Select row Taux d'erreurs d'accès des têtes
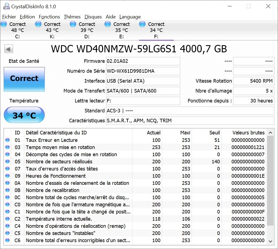 (x=135, y=169)
